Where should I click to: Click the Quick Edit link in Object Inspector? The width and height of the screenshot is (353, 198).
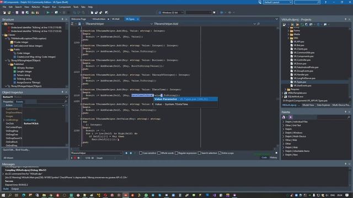[x=8, y=150]
